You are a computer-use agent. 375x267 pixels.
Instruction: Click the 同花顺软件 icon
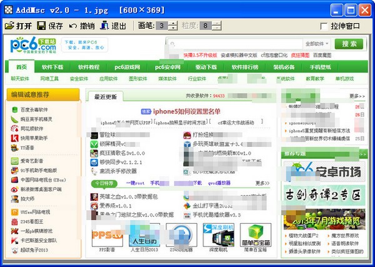14,128
